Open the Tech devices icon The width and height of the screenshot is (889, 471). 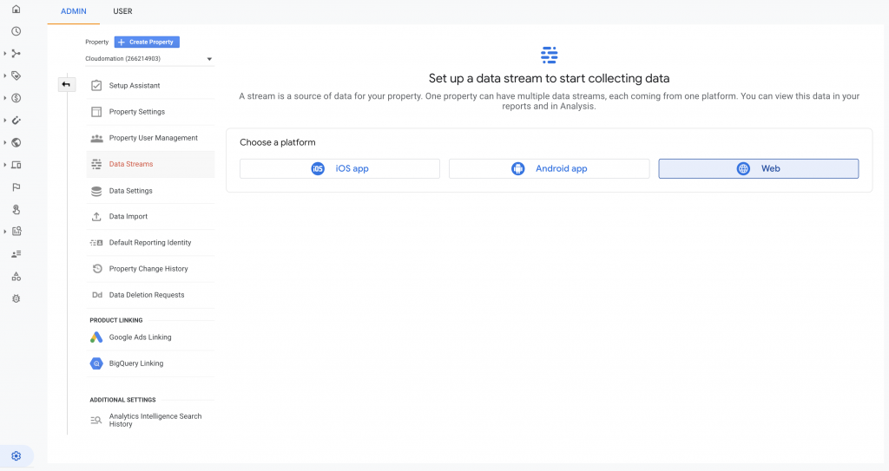16,165
